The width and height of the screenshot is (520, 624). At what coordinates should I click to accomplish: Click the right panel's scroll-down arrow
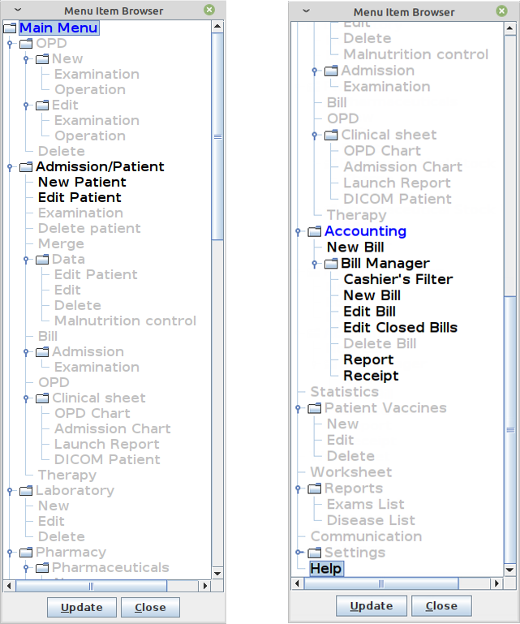[x=510, y=570]
